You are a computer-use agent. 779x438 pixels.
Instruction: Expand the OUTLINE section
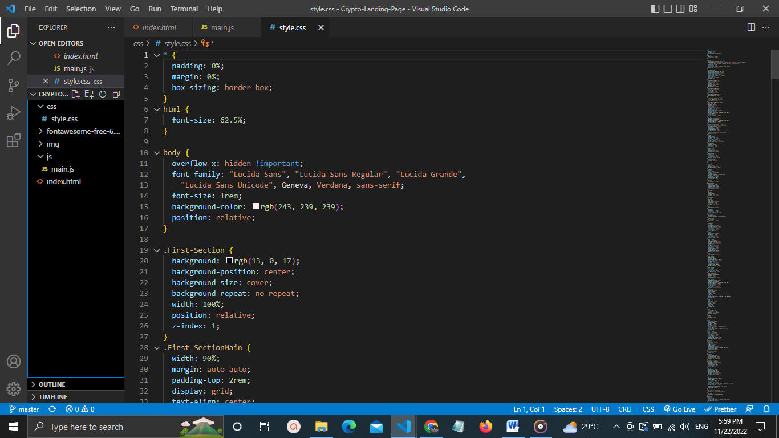(51, 384)
